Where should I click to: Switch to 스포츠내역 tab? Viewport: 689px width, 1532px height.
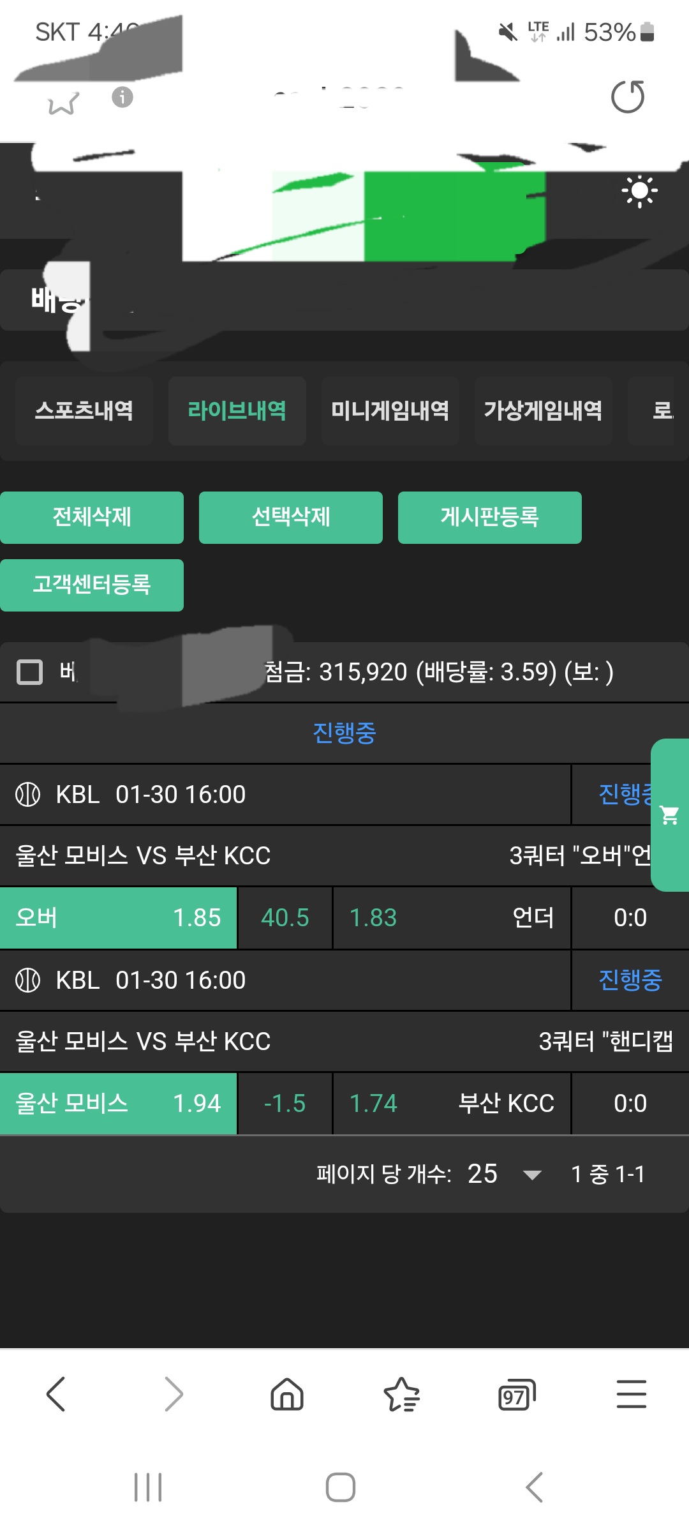[x=84, y=410]
